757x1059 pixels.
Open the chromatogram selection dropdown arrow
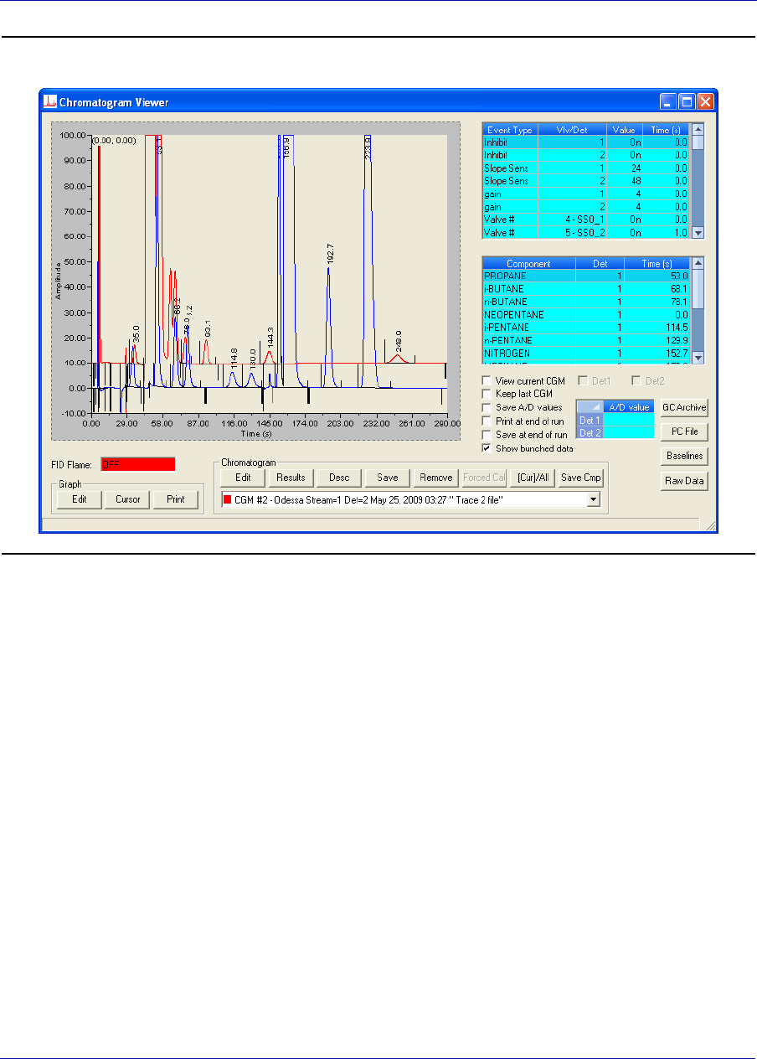click(595, 499)
